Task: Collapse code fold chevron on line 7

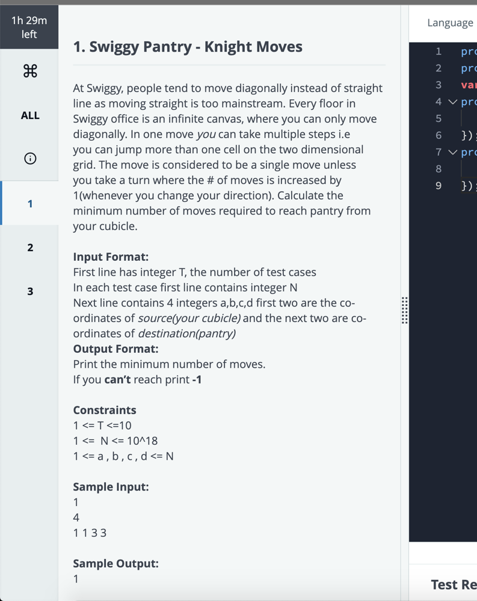Action: point(453,153)
